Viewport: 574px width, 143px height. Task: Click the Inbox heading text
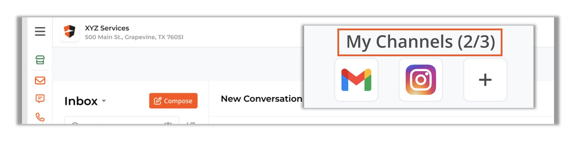81,101
